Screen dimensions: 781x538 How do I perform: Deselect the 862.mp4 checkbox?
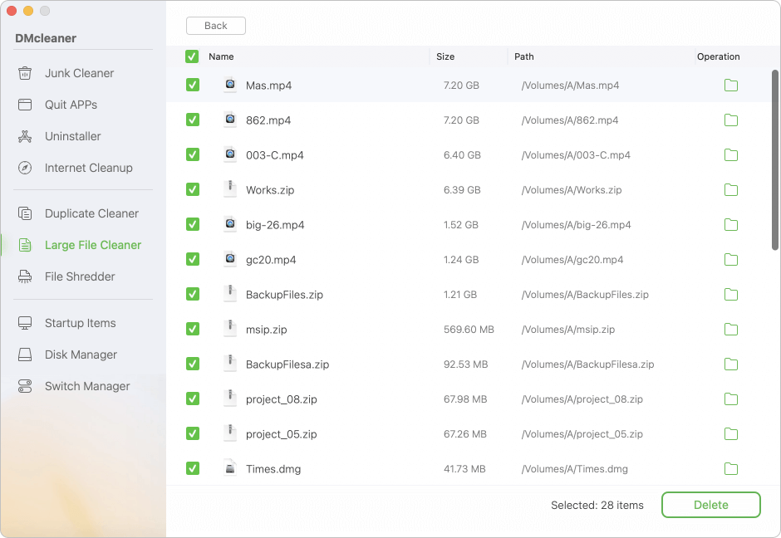click(193, 120)
